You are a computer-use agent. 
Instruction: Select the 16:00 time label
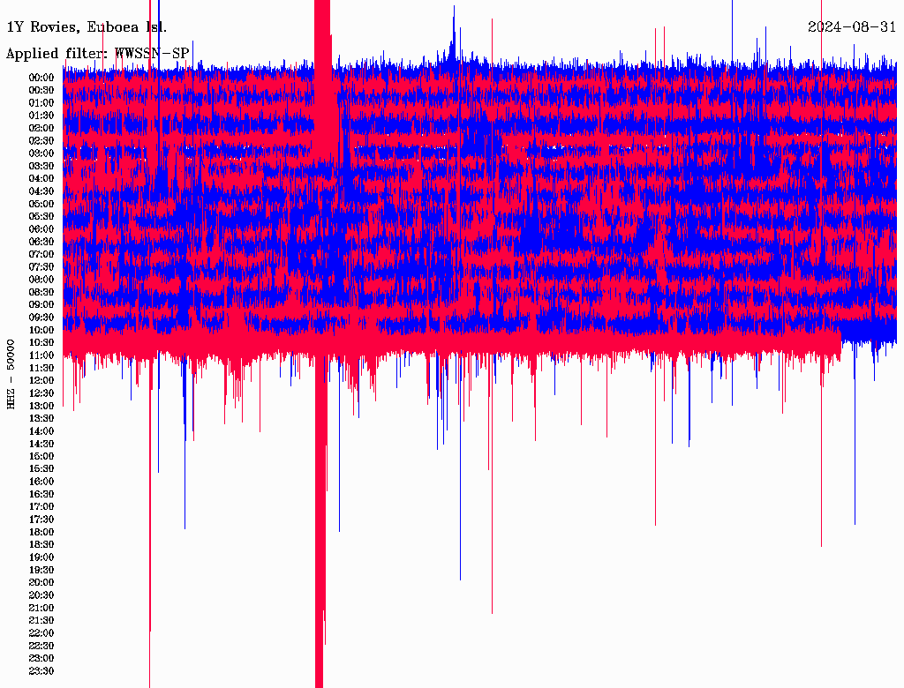pyautogui.click(x=41, y=482)
